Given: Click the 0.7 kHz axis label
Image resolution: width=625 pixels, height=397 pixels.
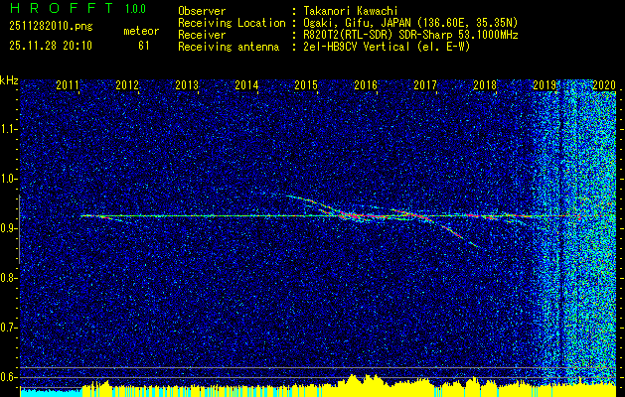Looking at the screenshot, I should point(8,328).
